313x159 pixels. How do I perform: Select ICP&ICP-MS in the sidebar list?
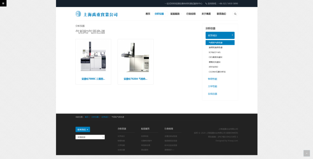click(x=215, y=52)
